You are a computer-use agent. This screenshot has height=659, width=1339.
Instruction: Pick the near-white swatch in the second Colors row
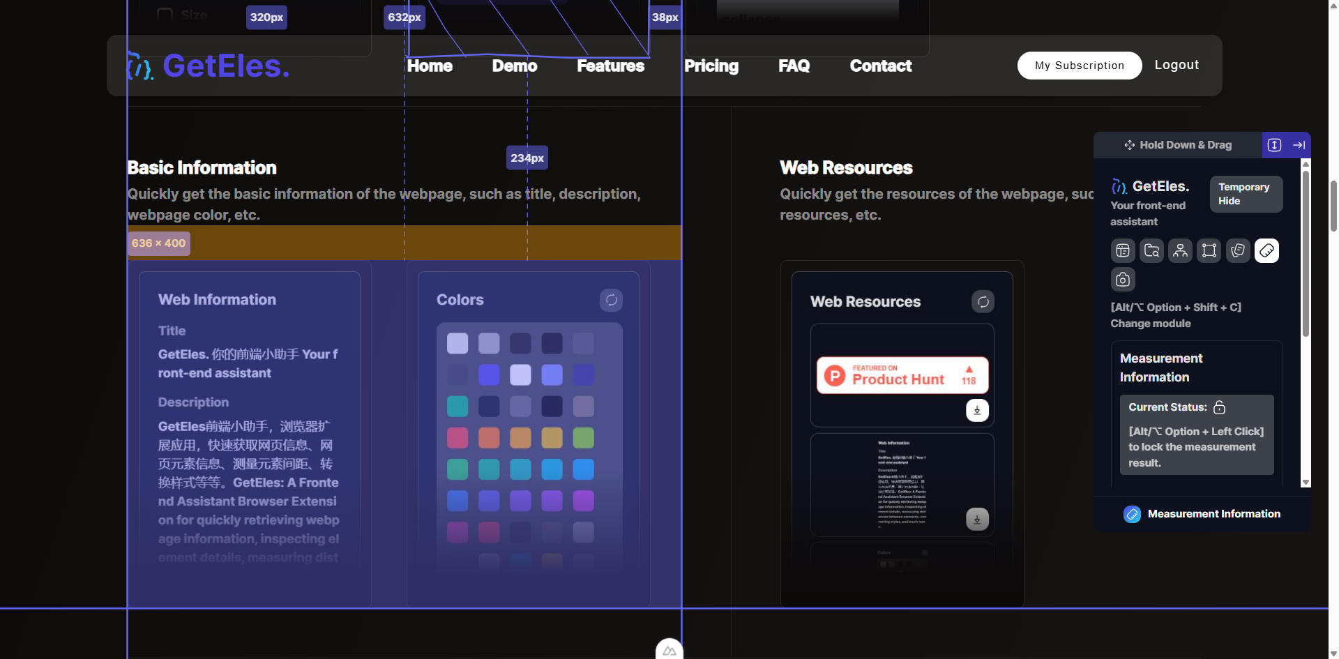[x=520, y=374]
